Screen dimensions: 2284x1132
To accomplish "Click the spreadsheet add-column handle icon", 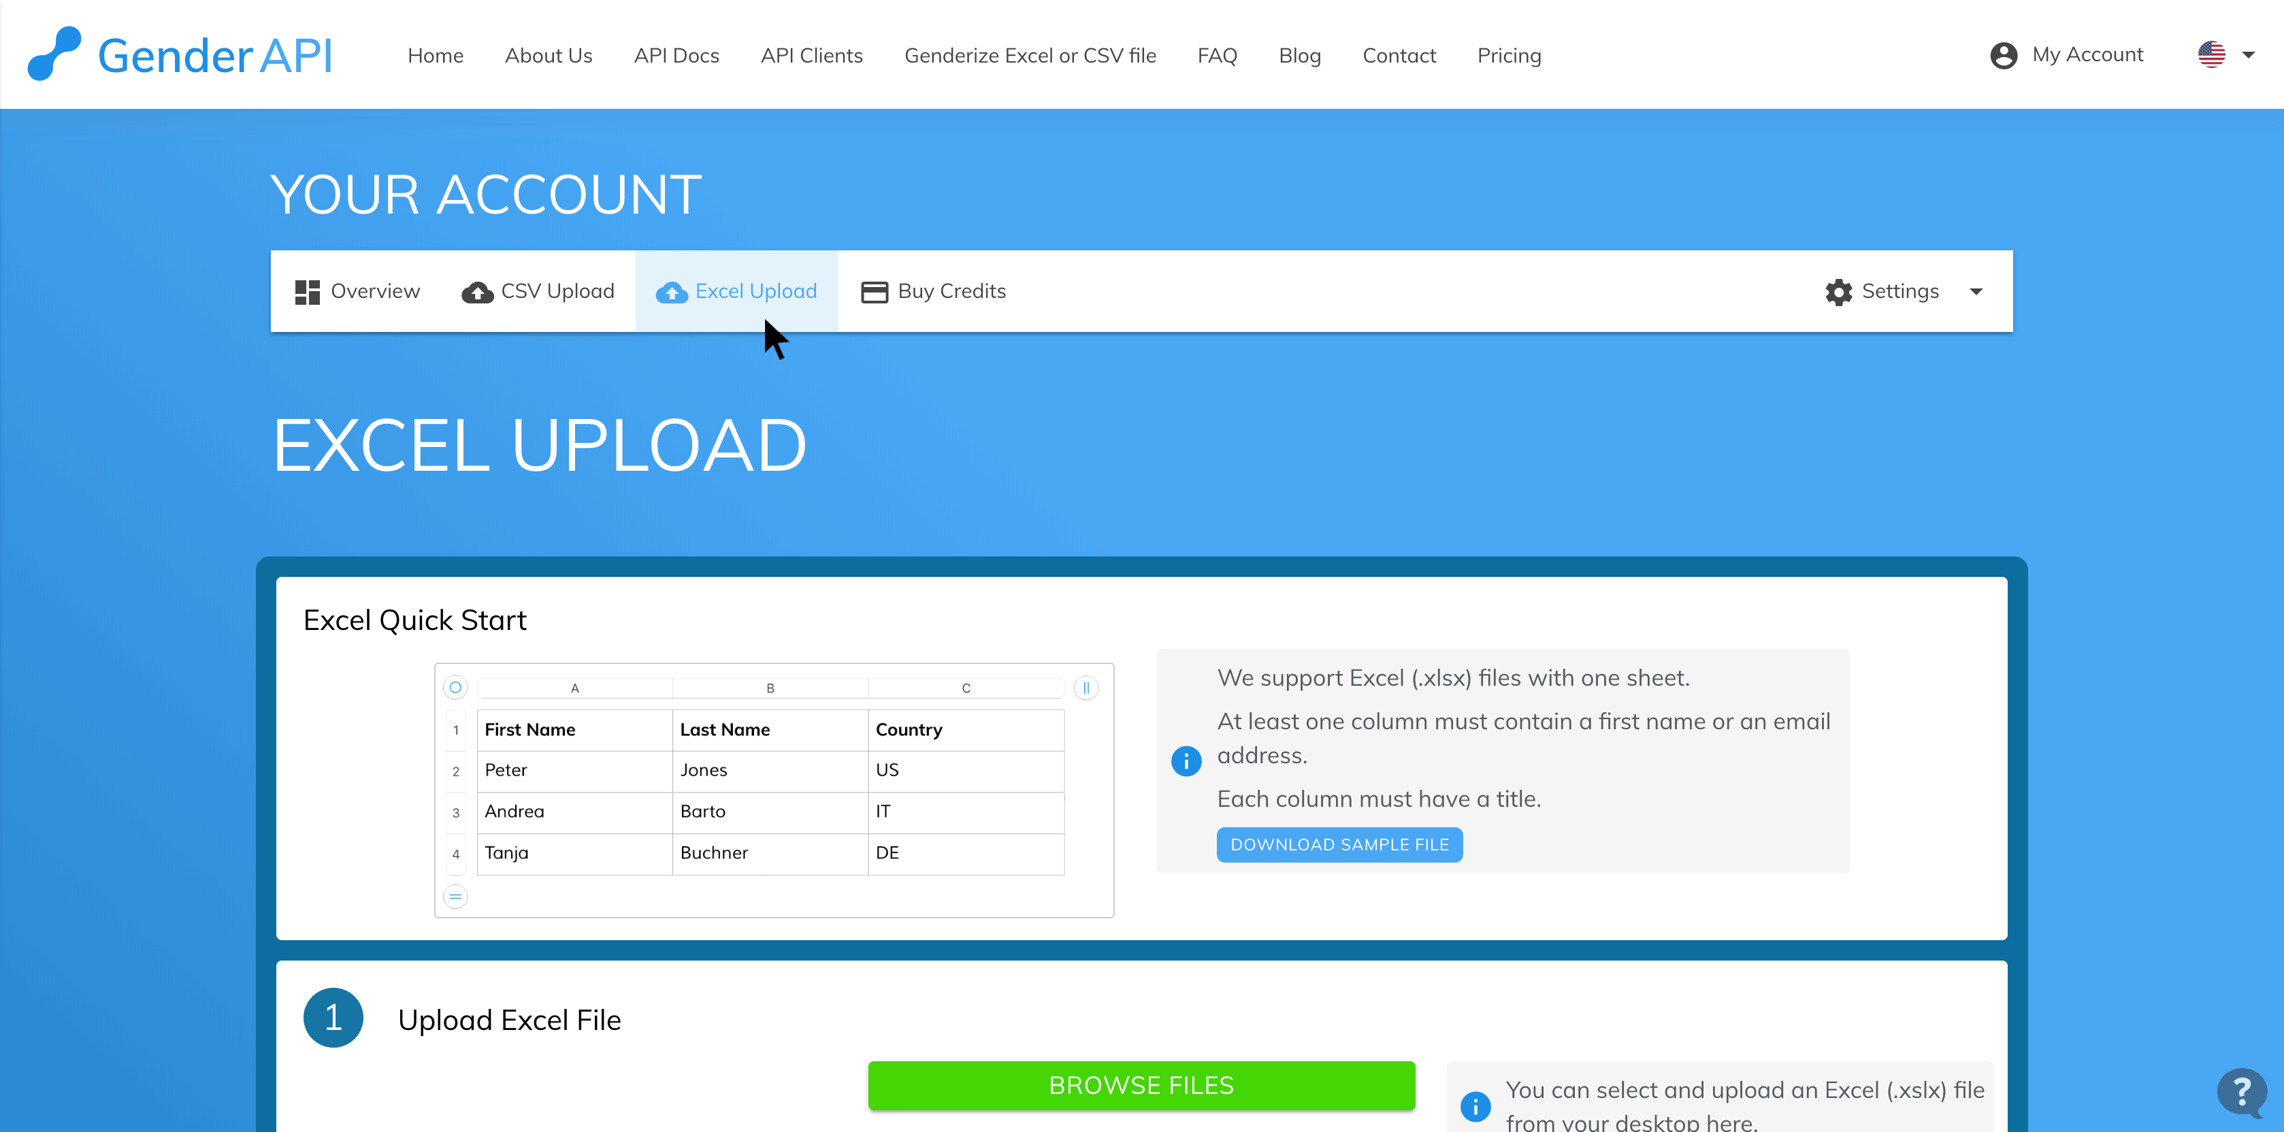I will click(1086, 688).
